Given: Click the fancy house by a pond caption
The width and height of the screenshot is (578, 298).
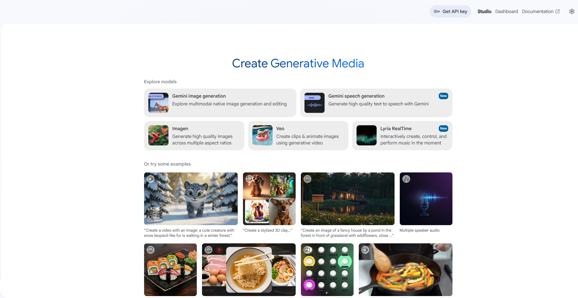Looking at the screenshot, I should 347,233.
